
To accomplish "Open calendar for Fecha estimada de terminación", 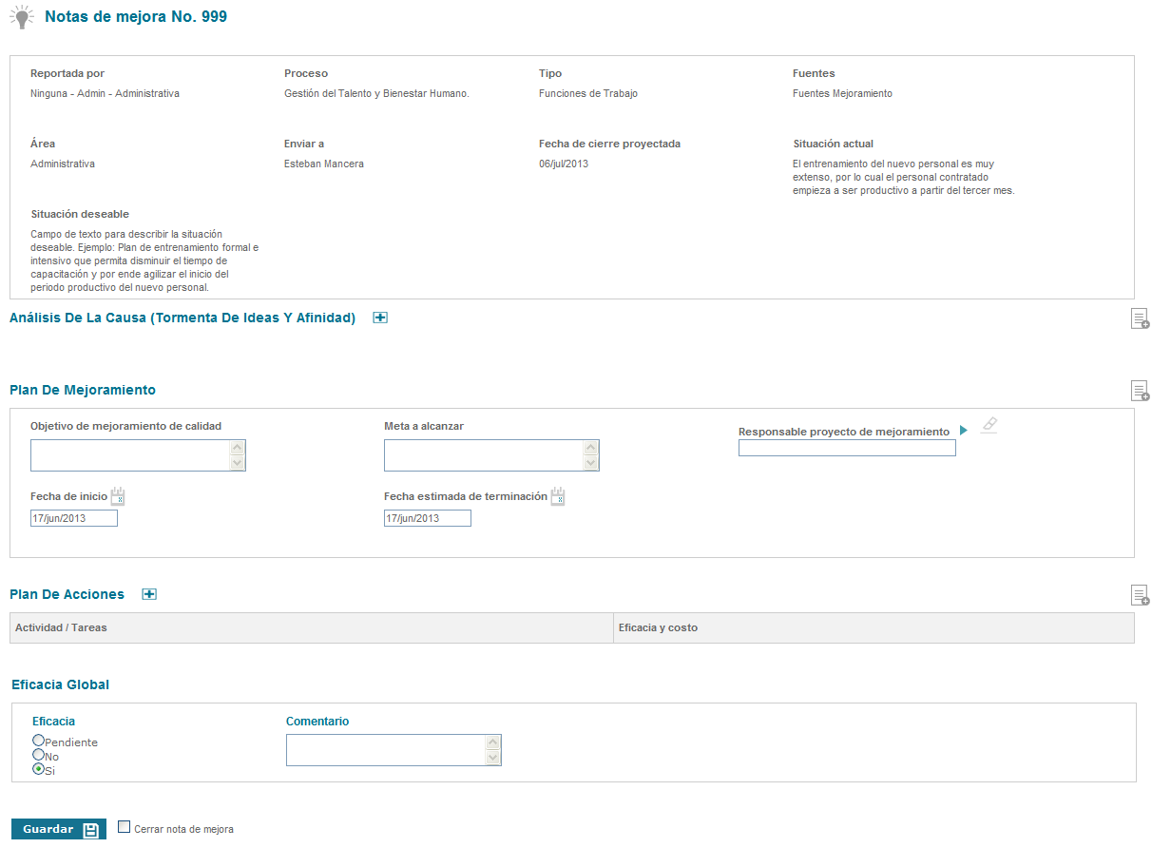I will (558, 496).
